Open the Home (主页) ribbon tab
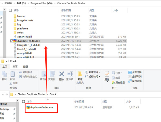Image resolution: width=161 pixels, height=122 pixels. coord(5,67)
